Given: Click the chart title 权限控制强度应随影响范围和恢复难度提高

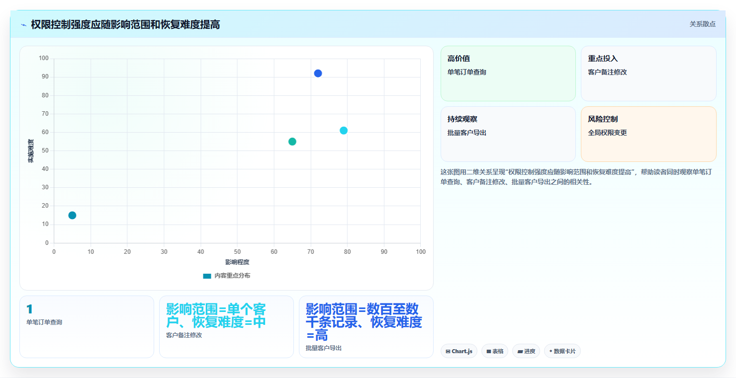Looking at the screenshot, I should click(x=125, y=24).
